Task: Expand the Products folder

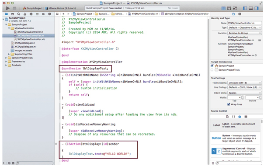Action: (6, 65)
